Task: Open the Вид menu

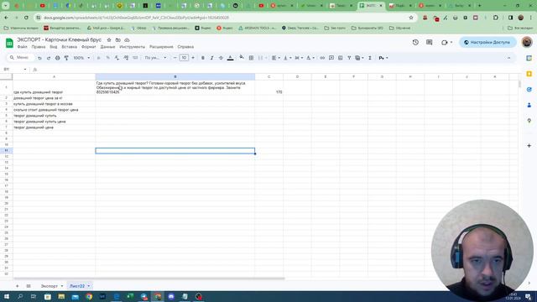Action: pyautogui.click(x=54, y=47)
